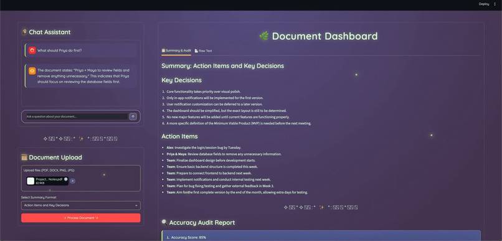The height and width of the screenshot is (241, 502).
Task: Click the assistant's reply about Priya + Maya
Action: point(84,76)
